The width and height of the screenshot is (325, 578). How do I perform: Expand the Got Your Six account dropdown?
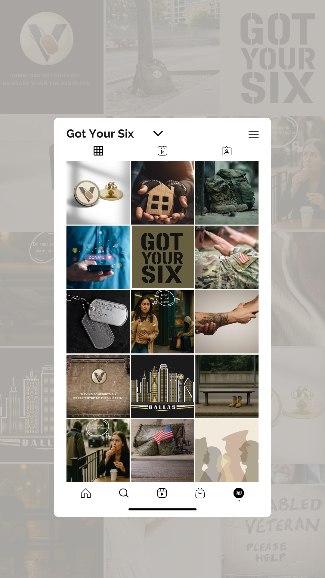(x=158, y=133)
